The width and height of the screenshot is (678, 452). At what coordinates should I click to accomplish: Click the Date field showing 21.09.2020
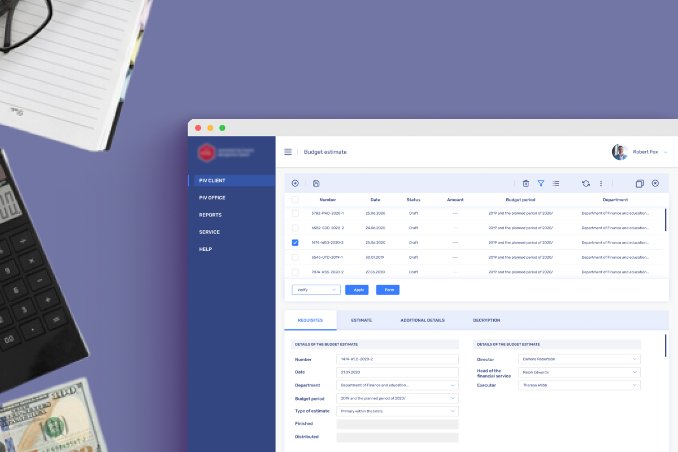[x=397, y=372]
